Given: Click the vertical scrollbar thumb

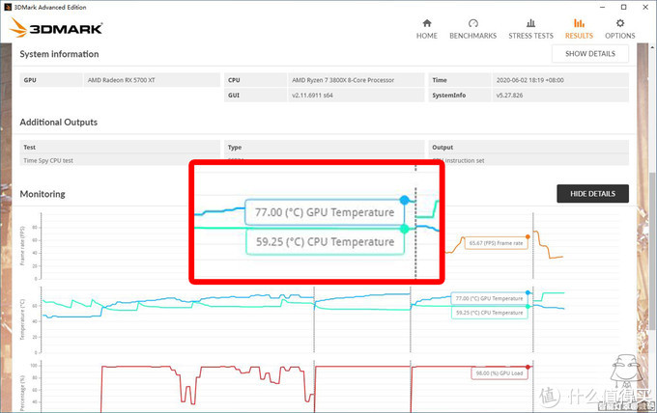Looking at the screenshot, I should point(653,251).
